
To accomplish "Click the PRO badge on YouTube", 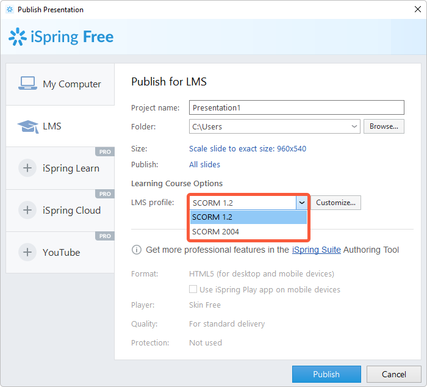I will click(105, 236).
